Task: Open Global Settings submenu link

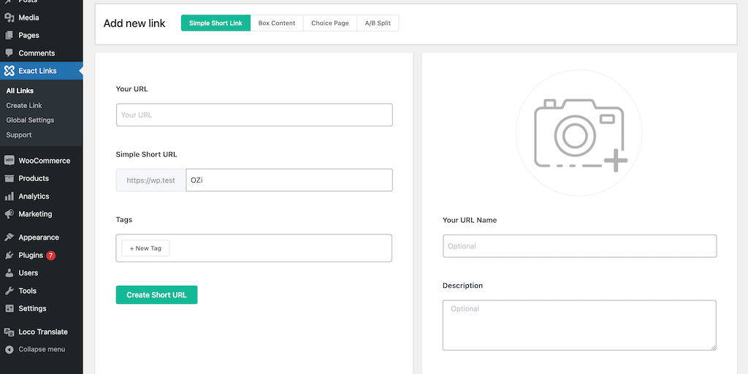Action: [30, 120]
